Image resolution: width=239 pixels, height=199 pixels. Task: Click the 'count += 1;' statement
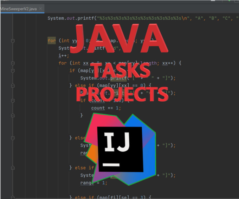coord(106,108)
